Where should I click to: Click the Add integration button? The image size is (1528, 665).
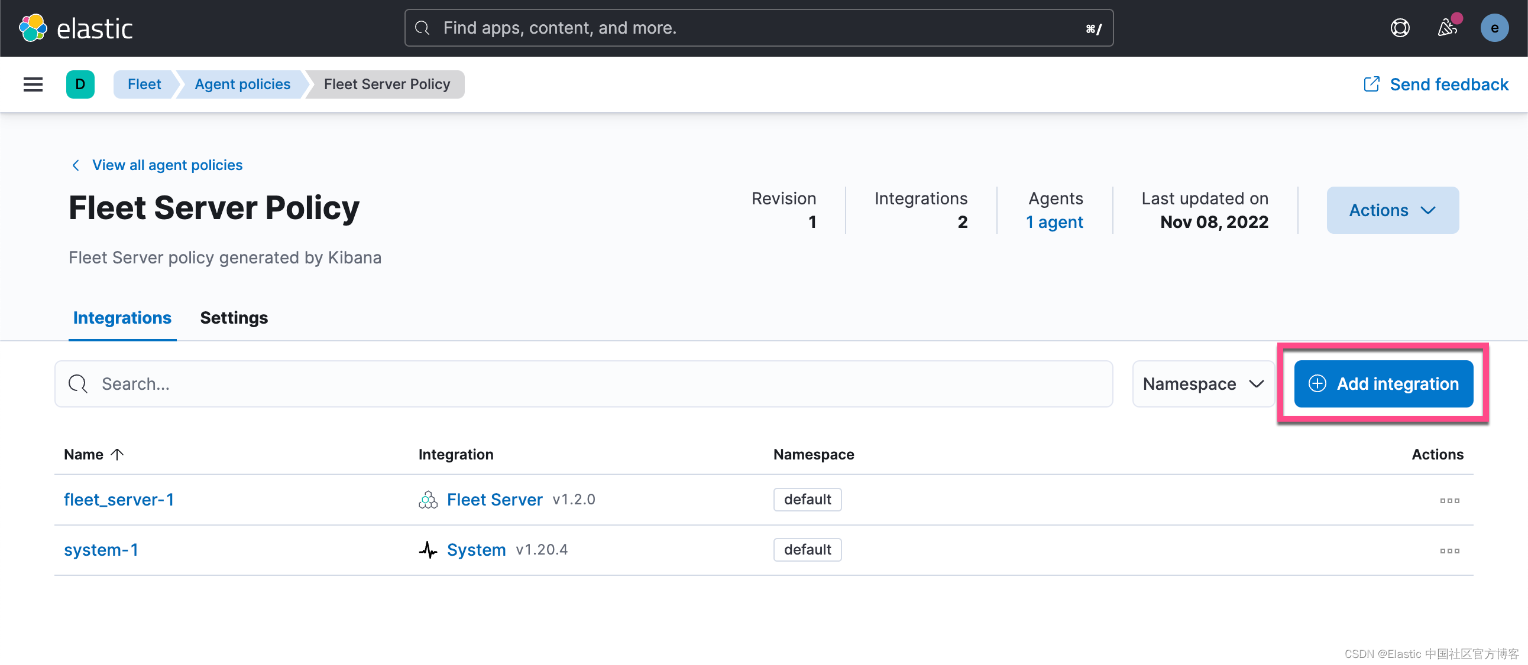(1383, 384)
